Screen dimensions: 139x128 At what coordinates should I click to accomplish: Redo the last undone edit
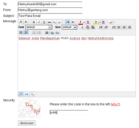click(x=26, y=22)
